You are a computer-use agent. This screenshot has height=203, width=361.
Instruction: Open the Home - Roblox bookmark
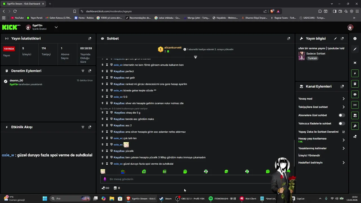pyautogui.click(x=84, y=18)
